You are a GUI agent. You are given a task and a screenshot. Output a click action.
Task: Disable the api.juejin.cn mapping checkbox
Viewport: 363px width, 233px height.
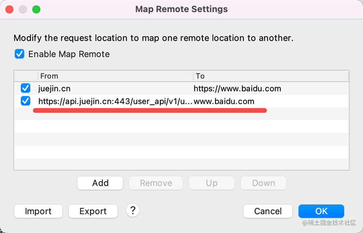click(x=26, y=101)
